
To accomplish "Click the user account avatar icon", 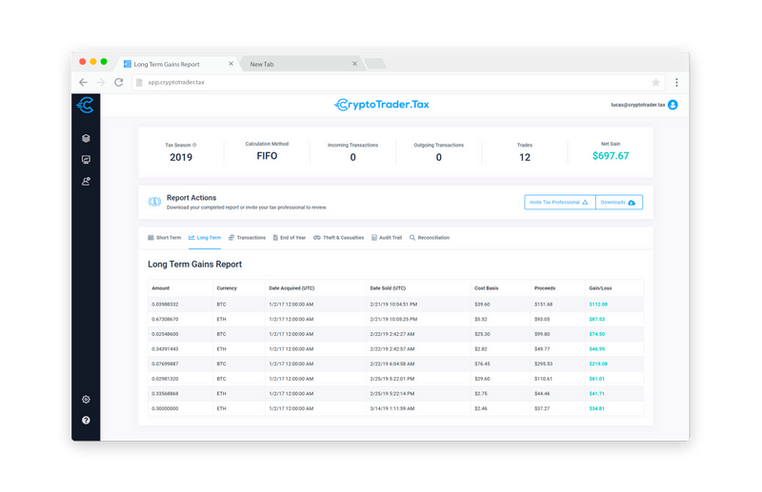I will pyautogui.click(x=672, y=105).
